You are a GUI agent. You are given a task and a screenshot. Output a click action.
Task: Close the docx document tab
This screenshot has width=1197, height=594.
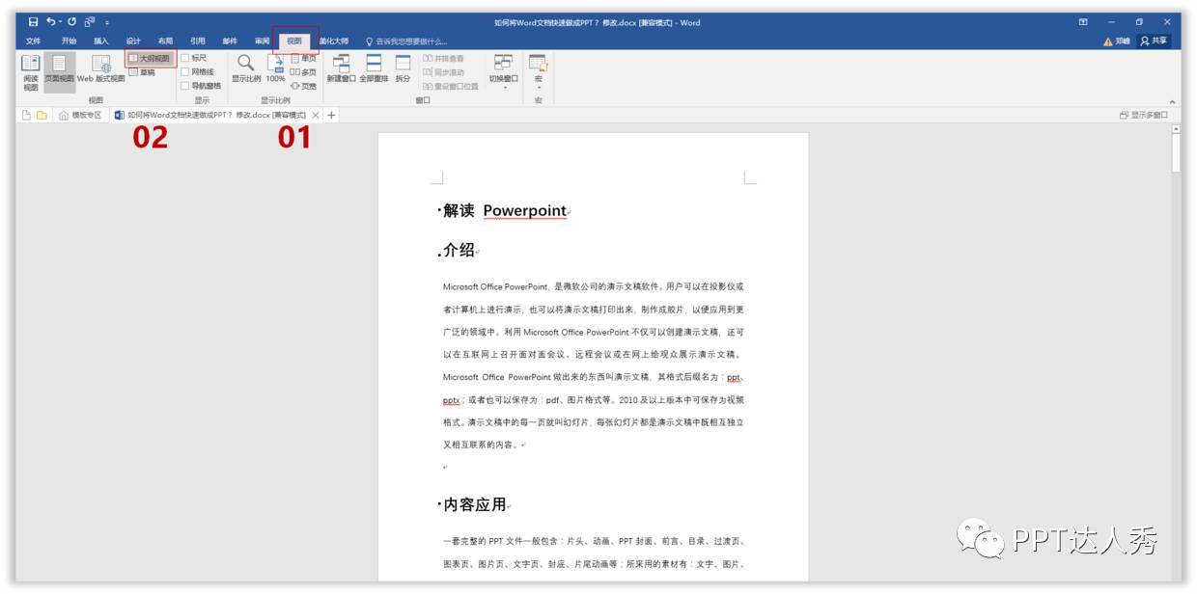[x=316, y=115]
